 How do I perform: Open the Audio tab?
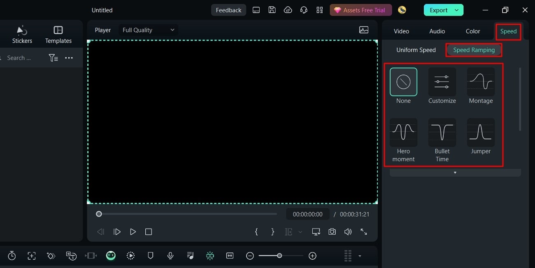[x=437, y=31]
